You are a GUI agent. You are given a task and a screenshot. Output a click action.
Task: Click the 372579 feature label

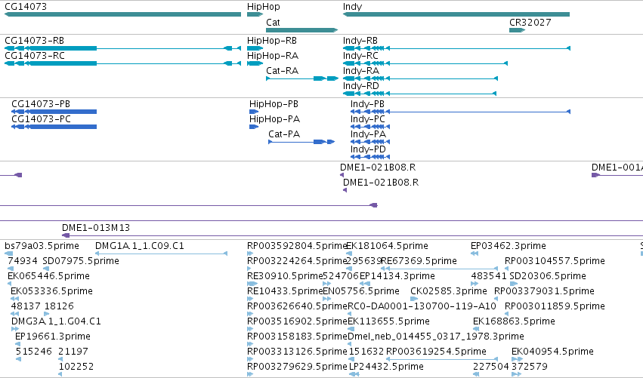point(530,367)
